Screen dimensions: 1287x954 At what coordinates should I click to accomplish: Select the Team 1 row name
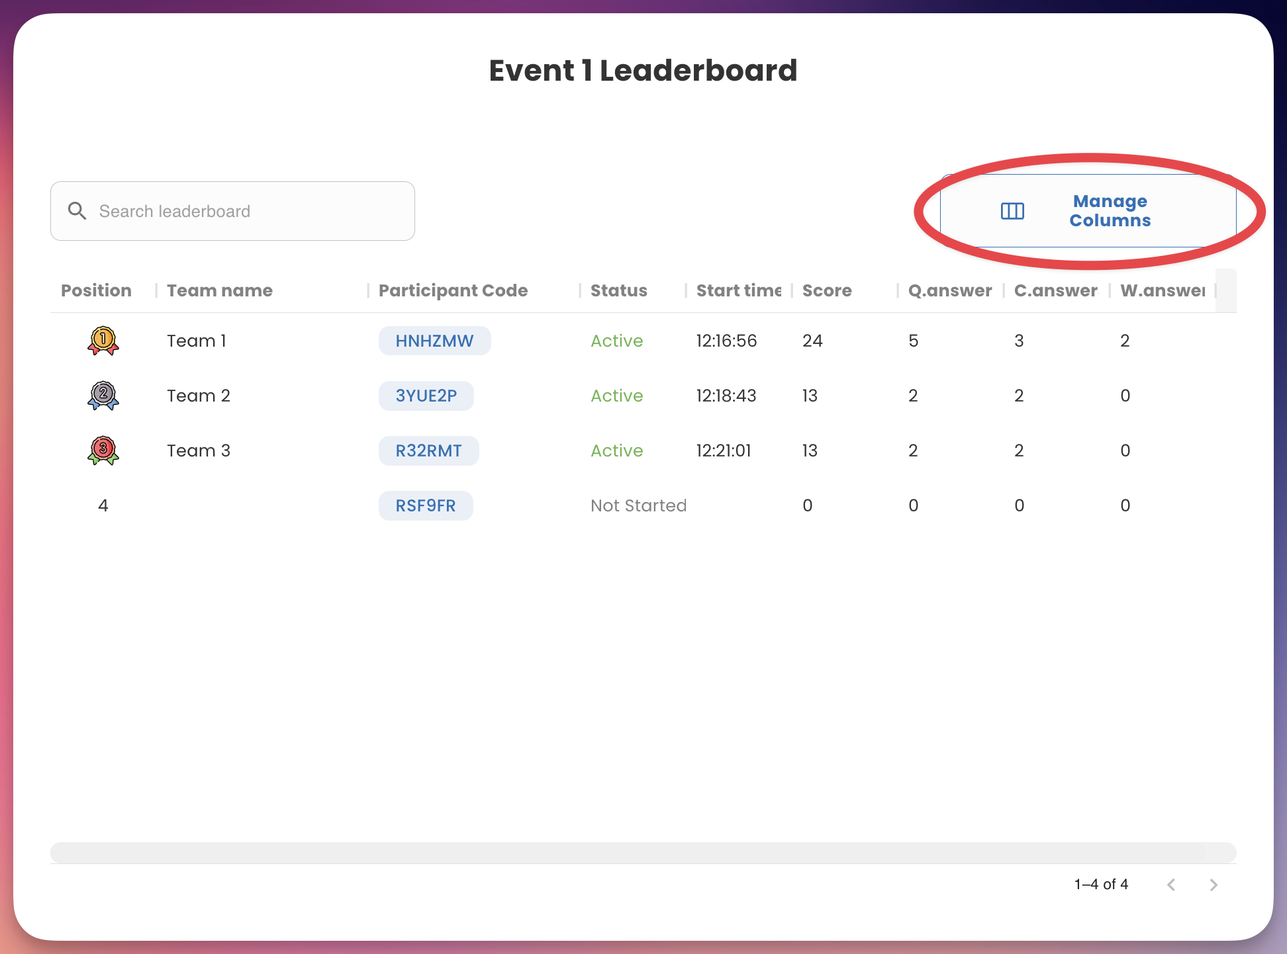[196, 341]
